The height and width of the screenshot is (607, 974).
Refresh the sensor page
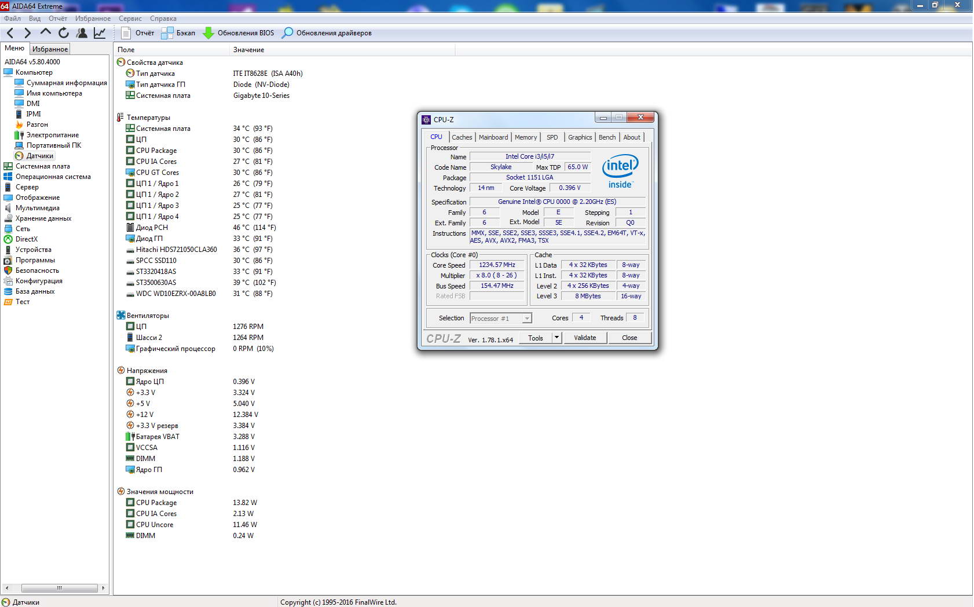pos(64,33)
